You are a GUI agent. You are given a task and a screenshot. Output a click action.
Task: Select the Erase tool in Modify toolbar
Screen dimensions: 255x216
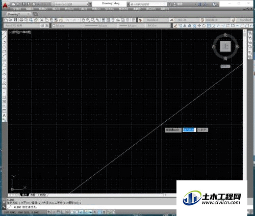[175, 25]
